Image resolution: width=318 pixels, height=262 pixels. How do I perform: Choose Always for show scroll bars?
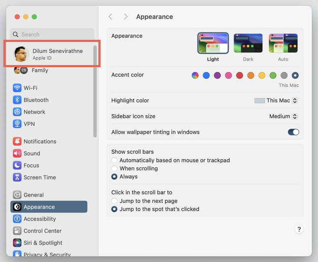point(114,177)
